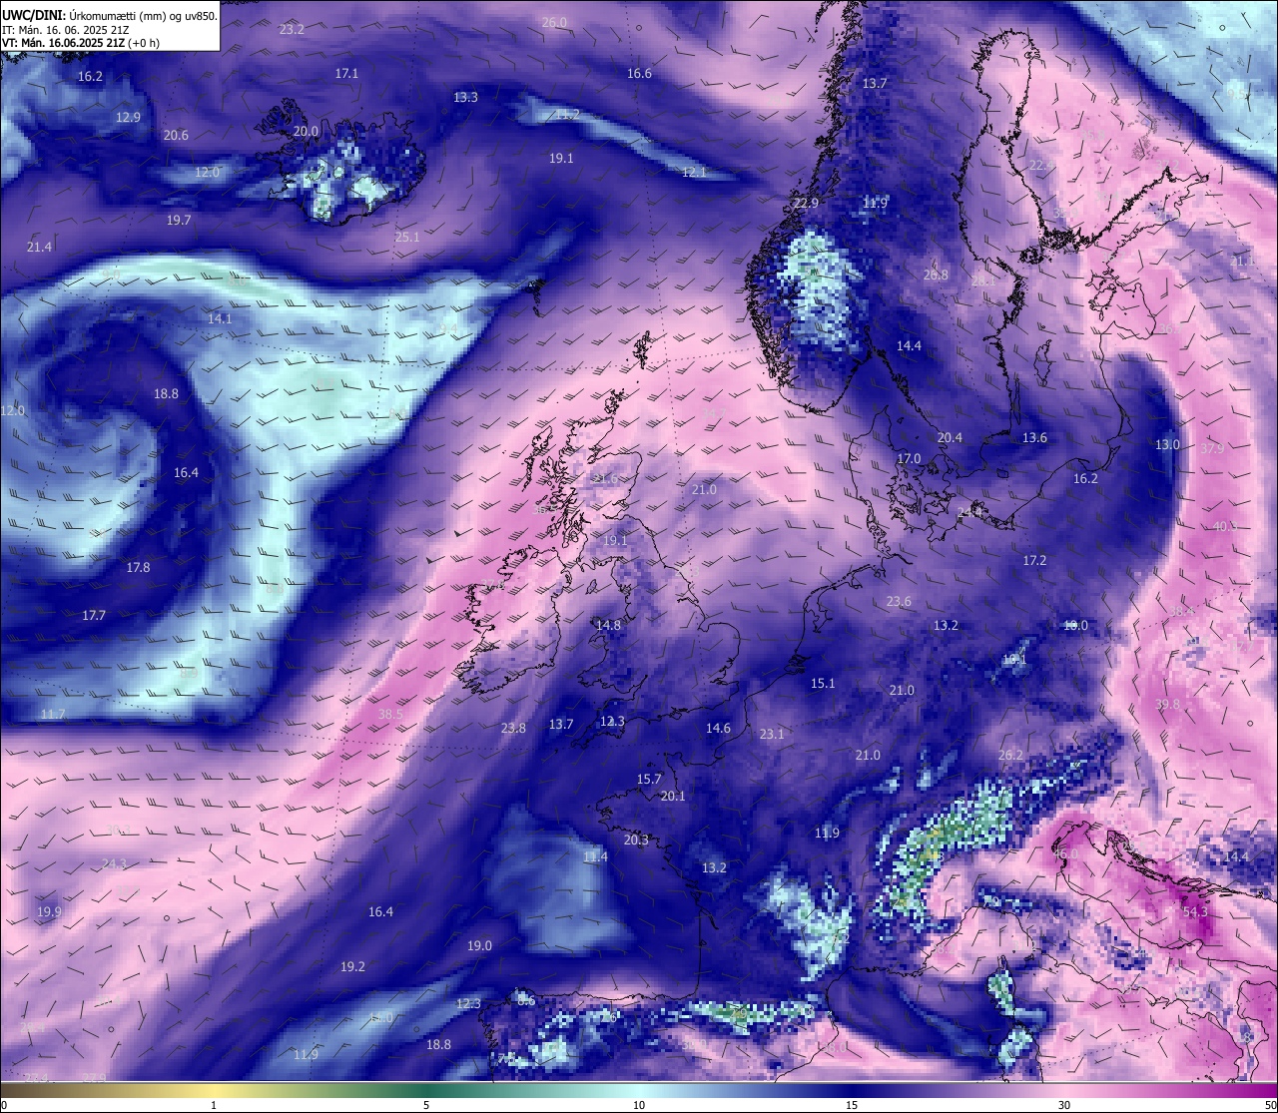Click the 5 tick label on color scale
The height and width of the screenshot is (1113, 1278).
point(426,1105)
